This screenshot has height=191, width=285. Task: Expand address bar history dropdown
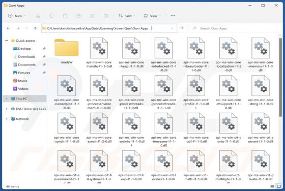[172, 28]
